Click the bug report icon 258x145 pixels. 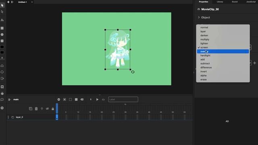[x=2, y=93]
